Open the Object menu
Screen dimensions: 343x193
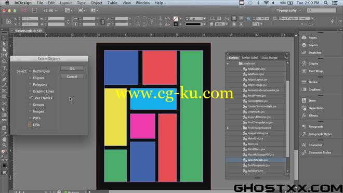point(96,3)
